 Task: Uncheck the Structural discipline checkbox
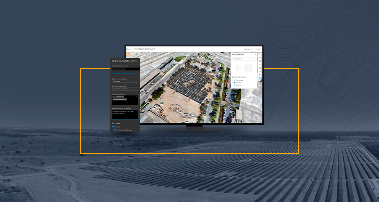234,82
